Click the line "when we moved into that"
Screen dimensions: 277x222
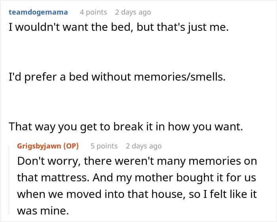point(137,194)
